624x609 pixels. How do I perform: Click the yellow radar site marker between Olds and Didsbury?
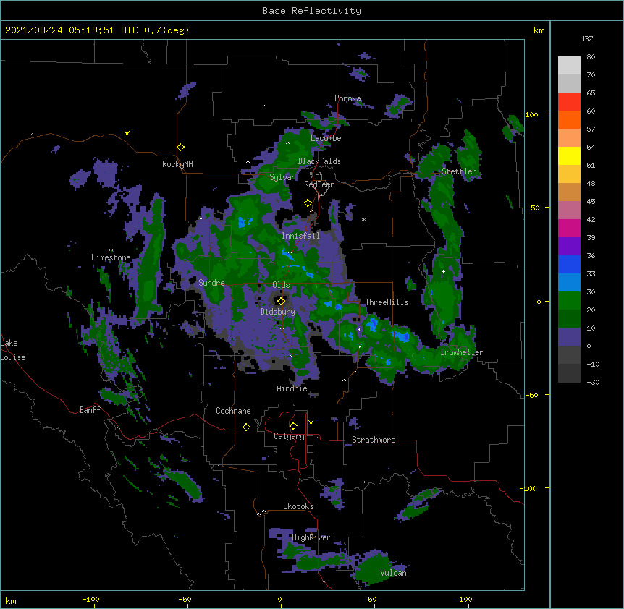tap(281, 301)
